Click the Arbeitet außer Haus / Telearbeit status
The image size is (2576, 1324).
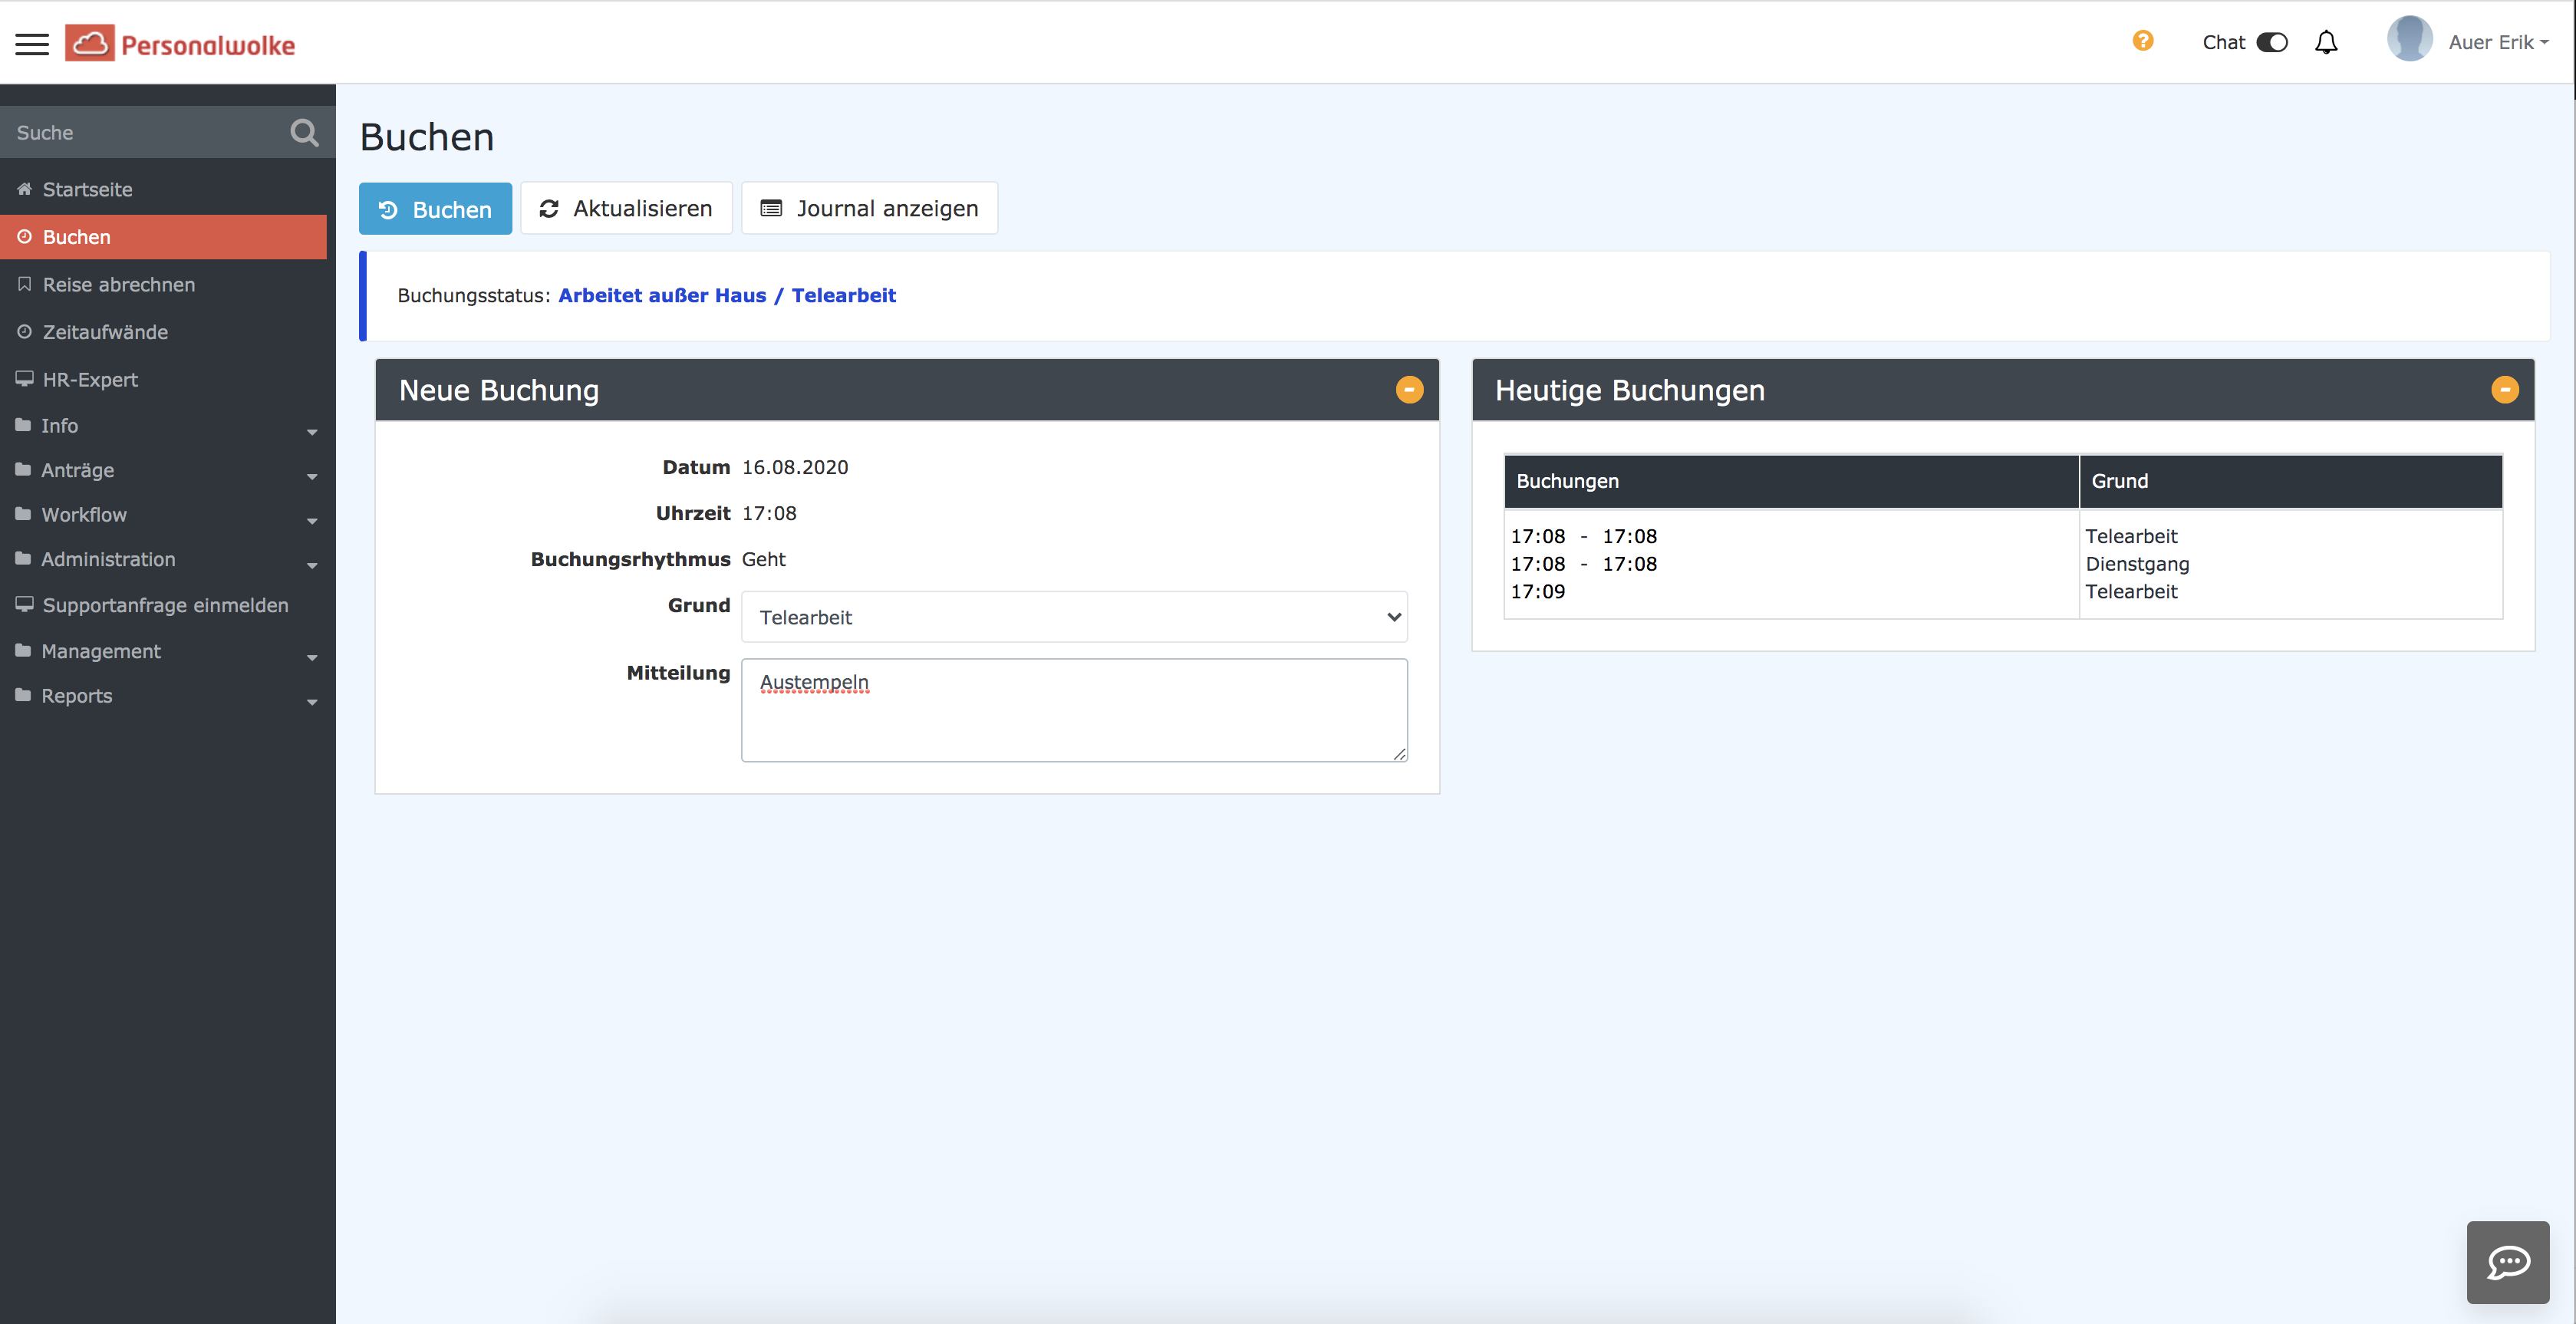coord(726,295)
